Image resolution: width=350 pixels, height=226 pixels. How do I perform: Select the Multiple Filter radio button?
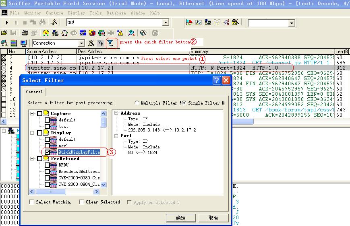pos(137,103)
